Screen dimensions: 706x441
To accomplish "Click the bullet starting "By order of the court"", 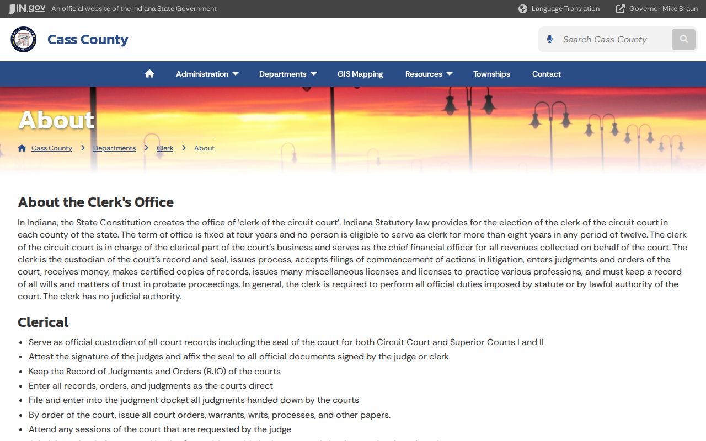I will 210,415.
